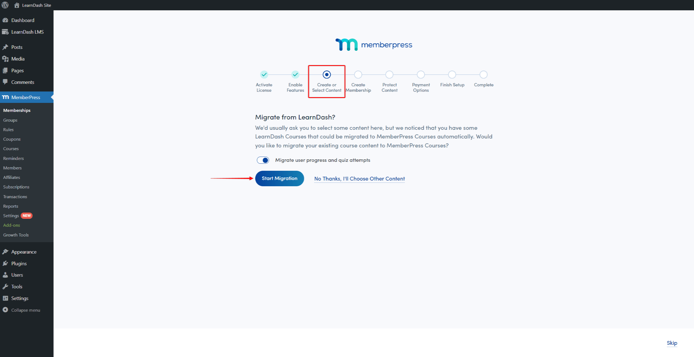Click the LearnDash LMS menu icon
694x357 pixels.
coord(6,32)
